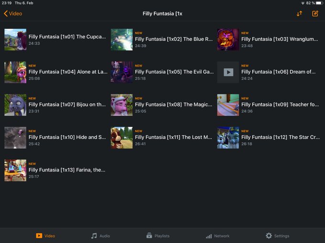Open thumbnail of episode 1x13 Farina
This screenshot has width=325, height=243.
coord(15,170)
